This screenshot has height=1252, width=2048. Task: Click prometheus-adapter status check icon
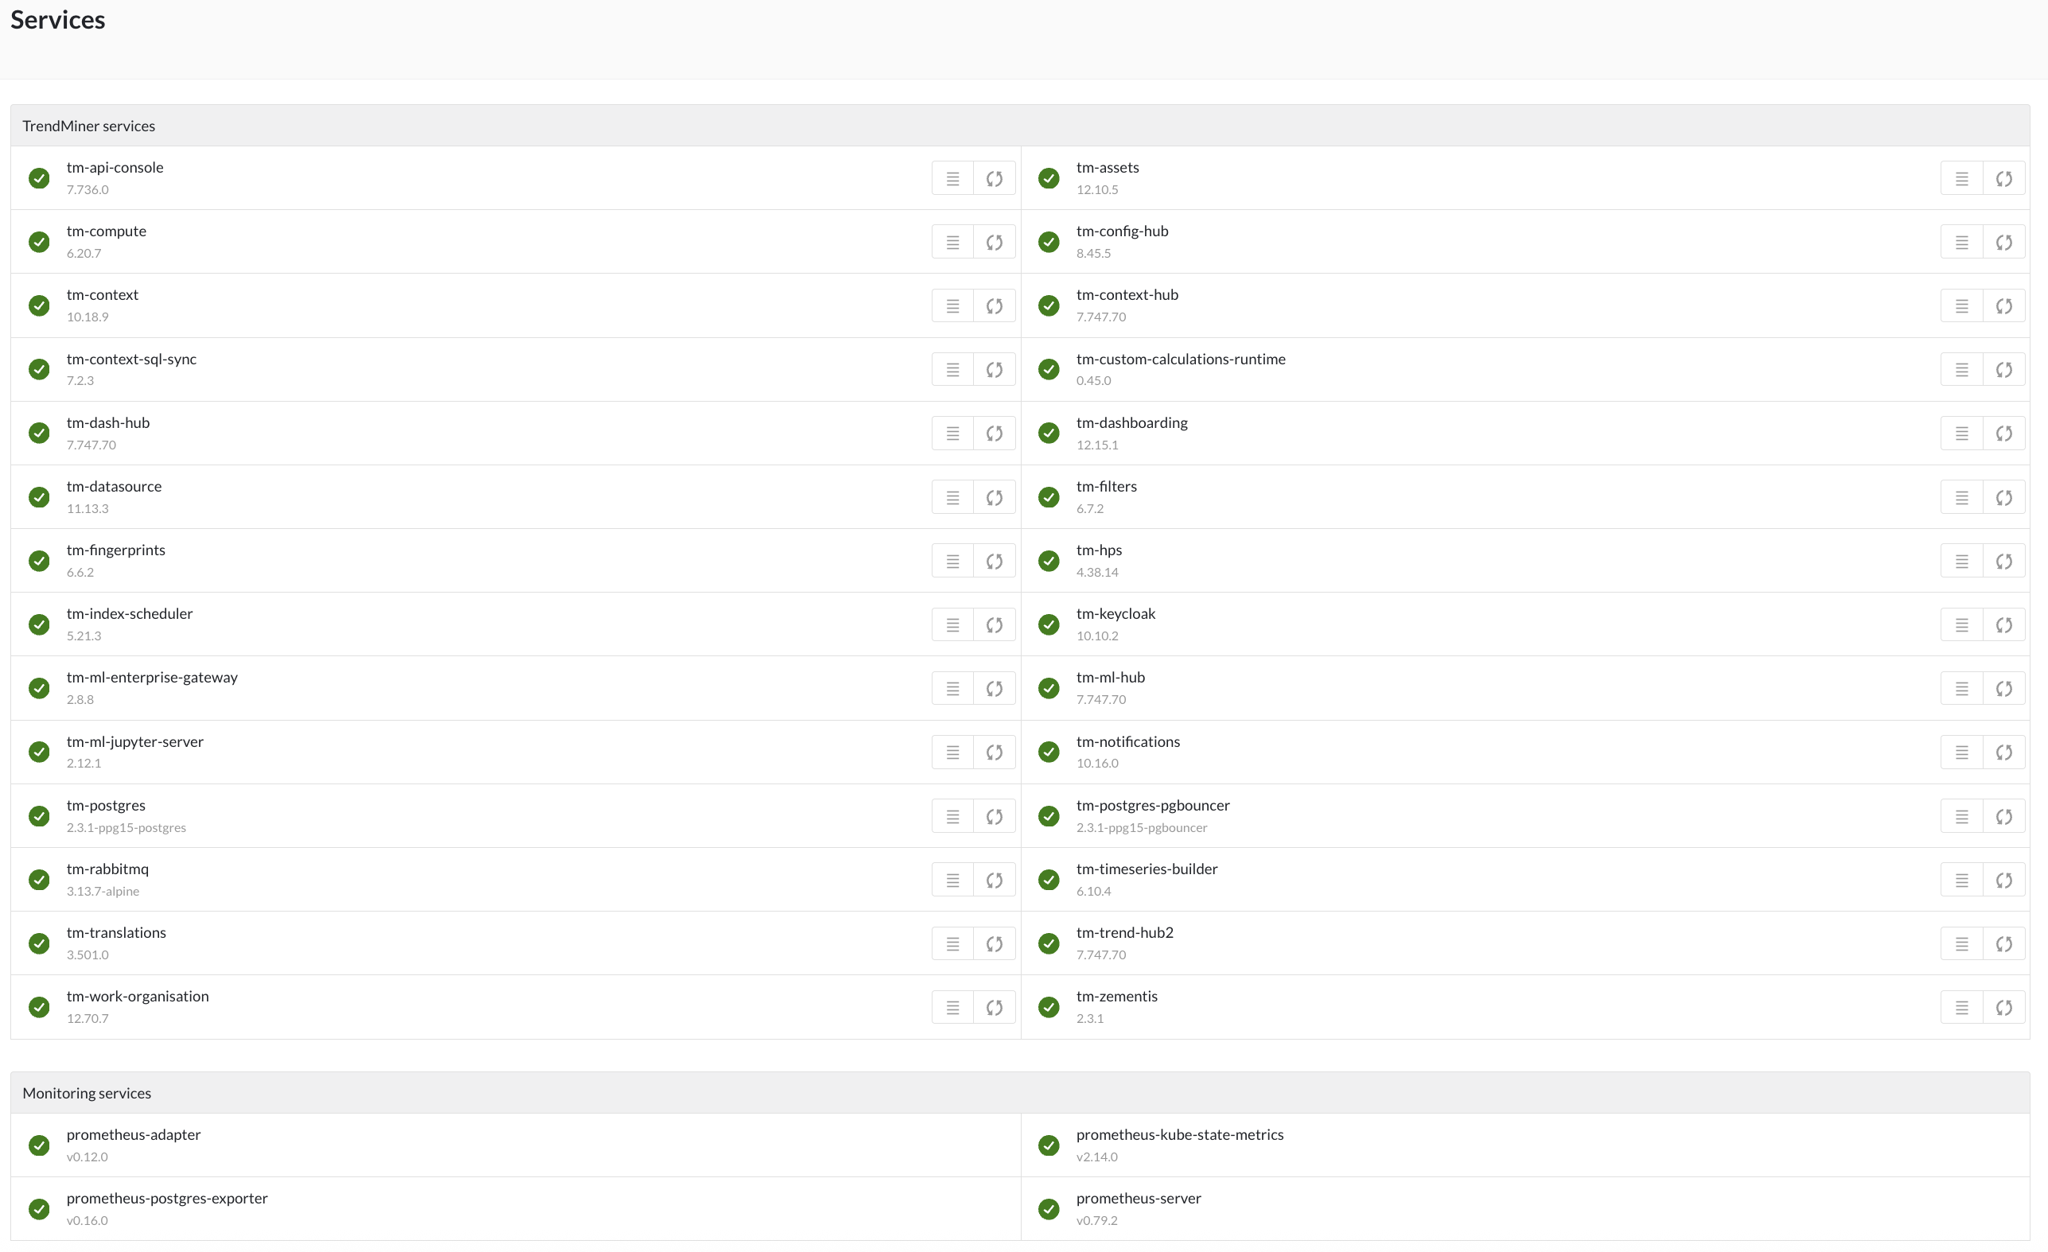click(39, 1145)
